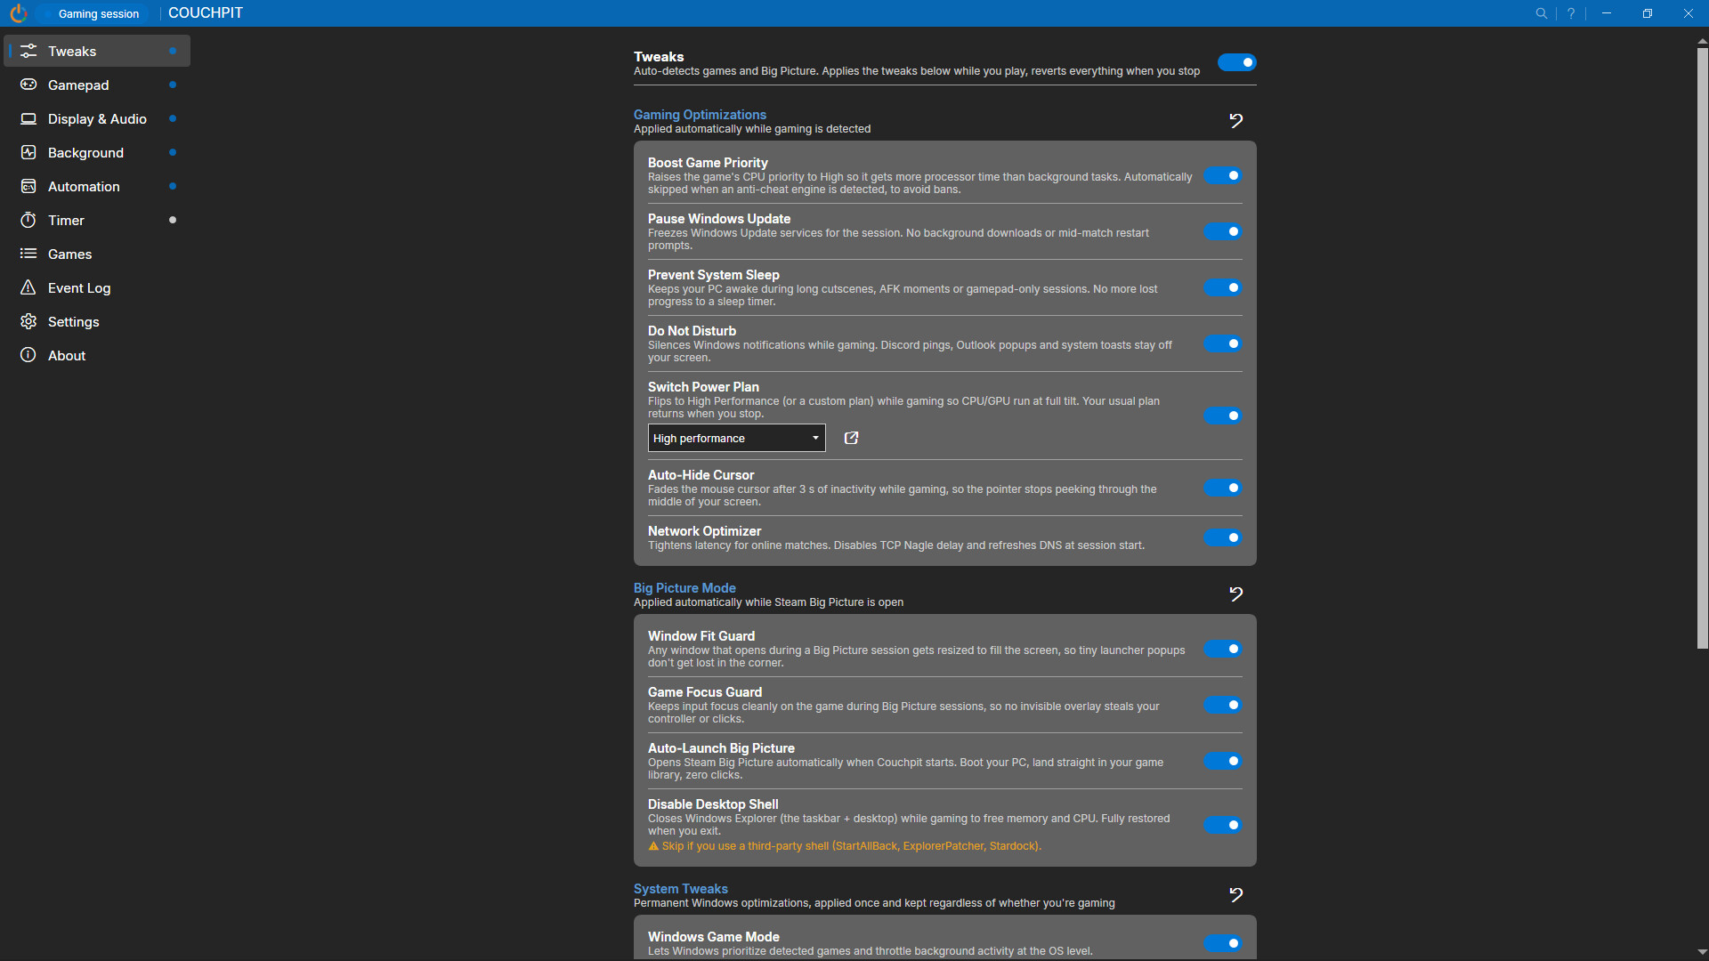Screen dimensions: 1709x961
Task: Click the third-party shell warning text
Action: pos(845,846)
